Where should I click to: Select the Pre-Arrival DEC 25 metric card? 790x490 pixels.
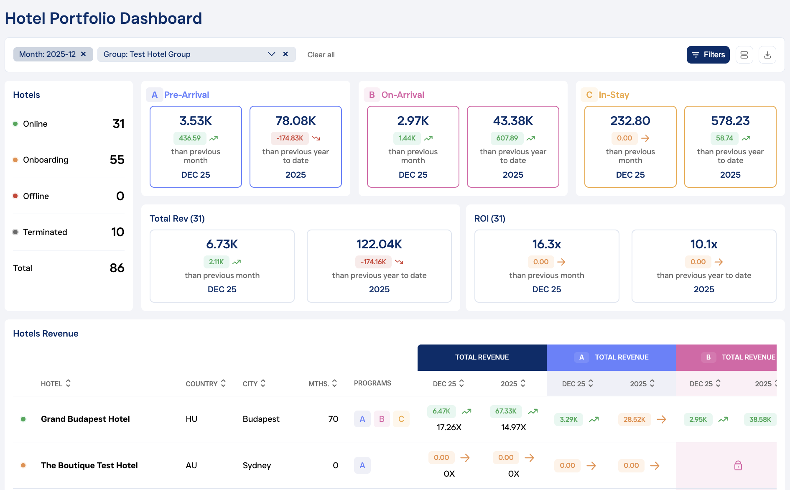(196, 146)
